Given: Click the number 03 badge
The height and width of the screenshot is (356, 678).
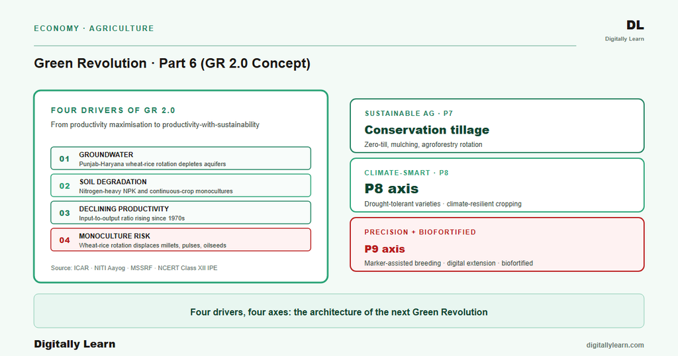Looking at the screenshot, I should point(64,213).
